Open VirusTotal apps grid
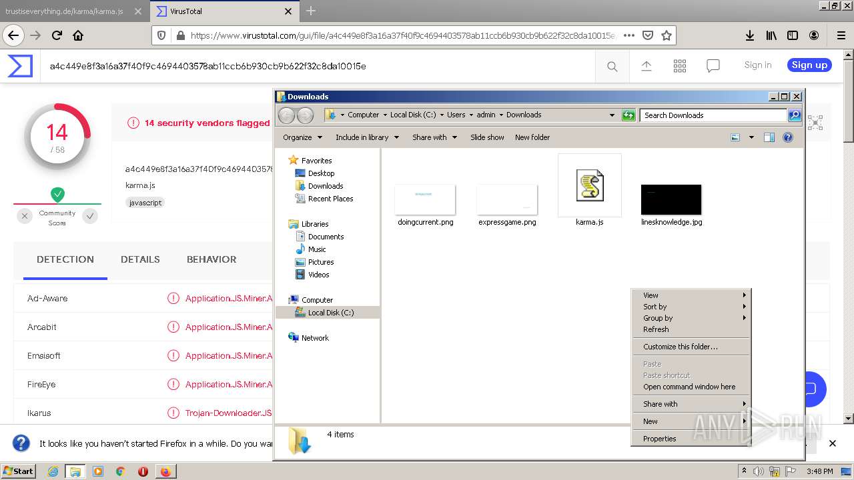The height and width of the screenshot is (480, 854). 680,66
